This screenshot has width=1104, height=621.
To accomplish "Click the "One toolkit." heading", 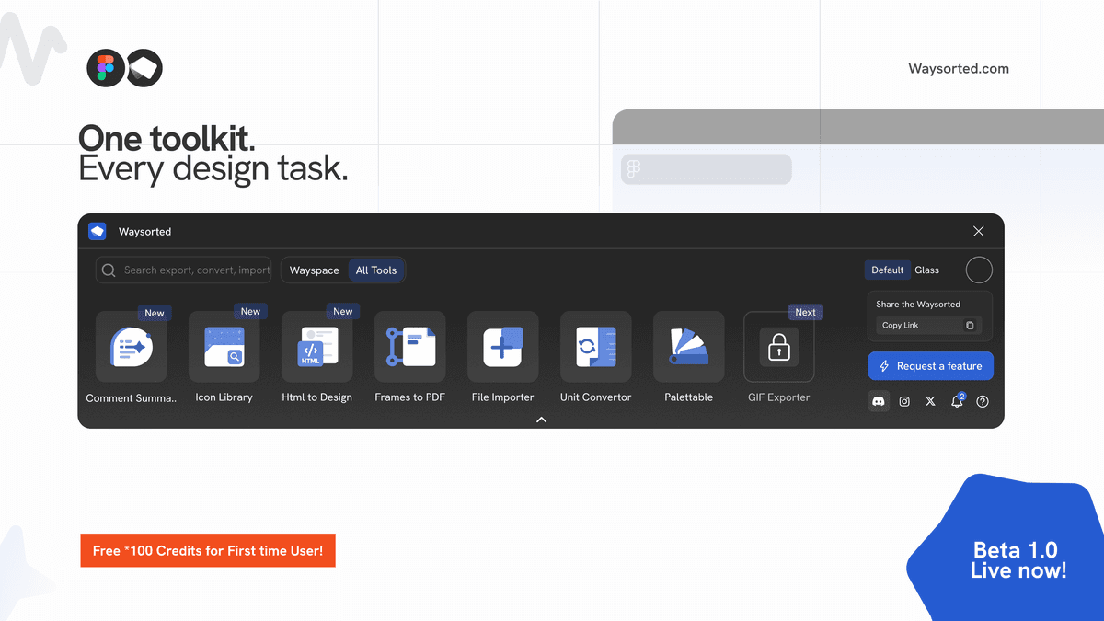I will tap(167, 139).
